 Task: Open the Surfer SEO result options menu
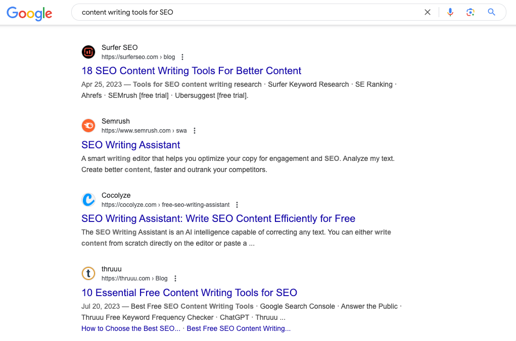(x=182, y=57)
